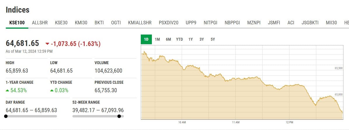
Task: Select the PSXDIV20 index tab
Action: [x=169, y=23]
